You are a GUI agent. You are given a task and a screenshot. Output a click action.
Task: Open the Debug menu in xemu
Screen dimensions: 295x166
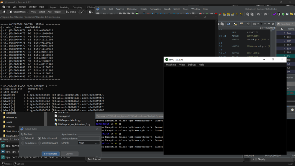191,65
